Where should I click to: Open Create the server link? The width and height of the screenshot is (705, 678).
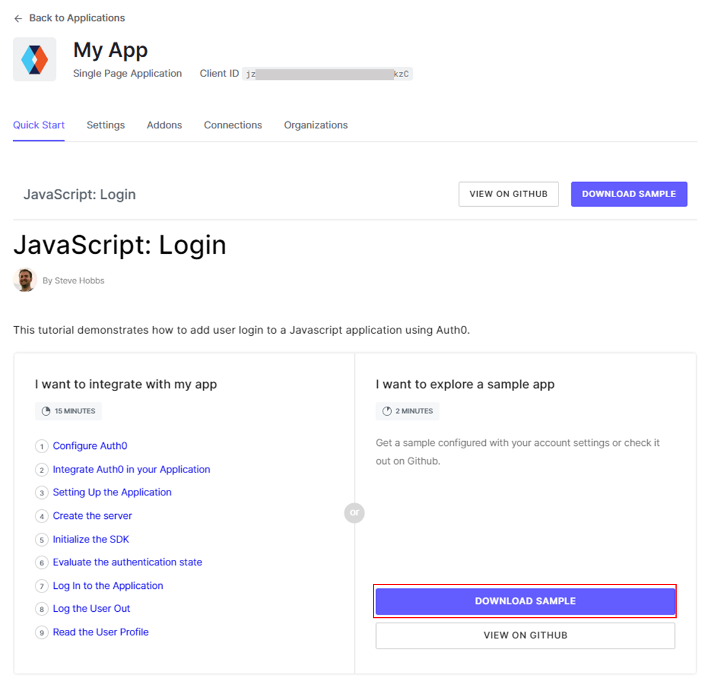(x=92, y=516)
